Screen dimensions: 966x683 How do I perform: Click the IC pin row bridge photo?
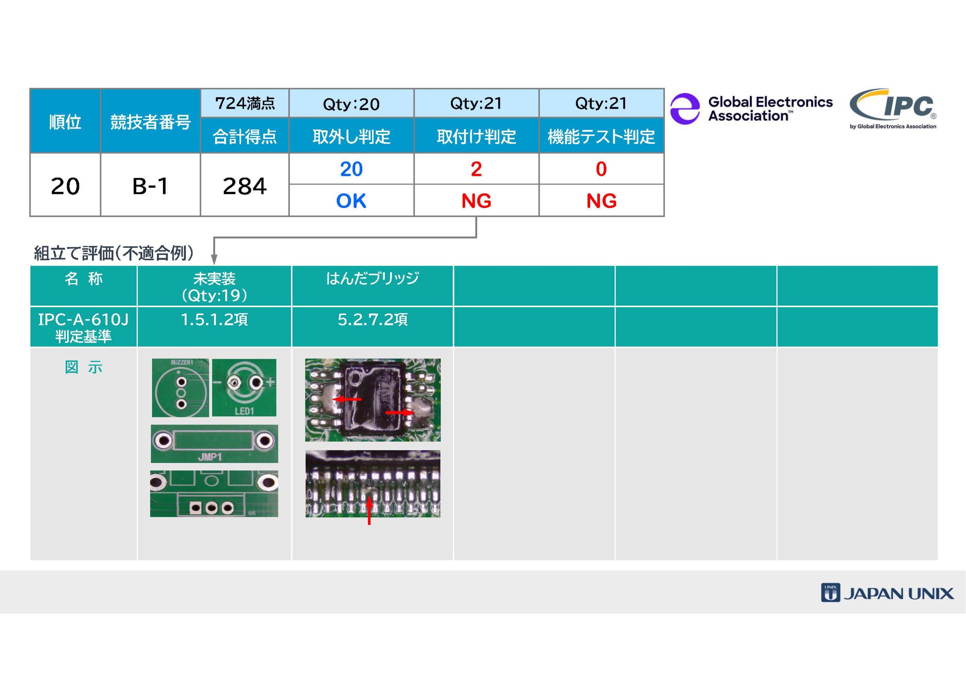tap(373, 483)
